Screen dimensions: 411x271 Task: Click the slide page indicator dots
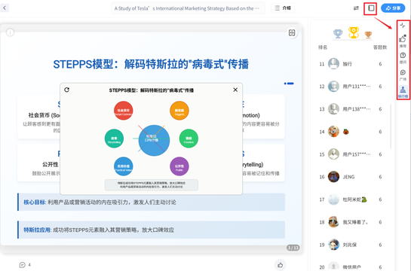coord(289,84)
